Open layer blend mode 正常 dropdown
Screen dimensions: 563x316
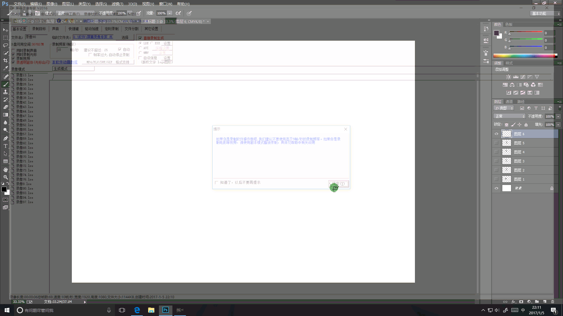[x=509, y=116]
